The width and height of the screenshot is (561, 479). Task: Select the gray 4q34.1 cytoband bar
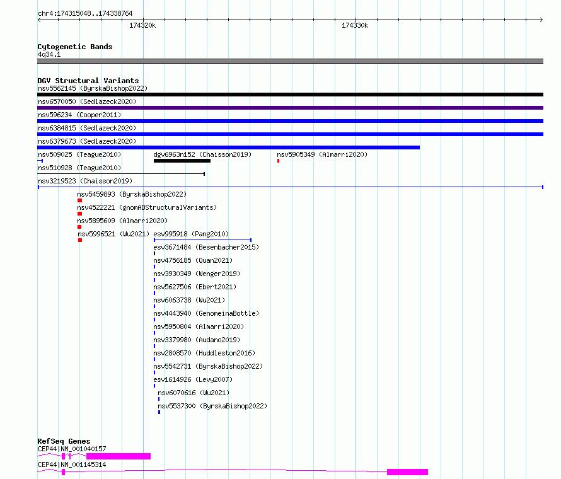coord(290,61)
